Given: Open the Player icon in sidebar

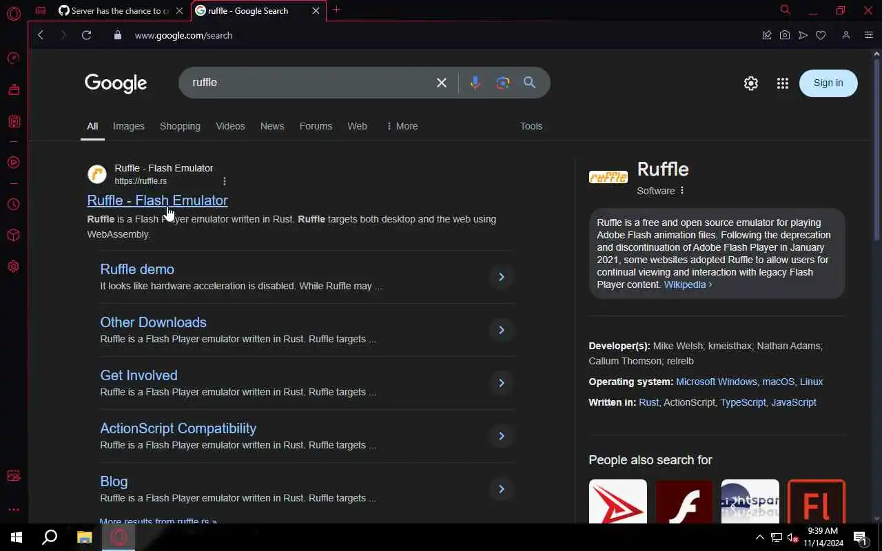Looking at the screenshot, I should (x=13, y=163).
